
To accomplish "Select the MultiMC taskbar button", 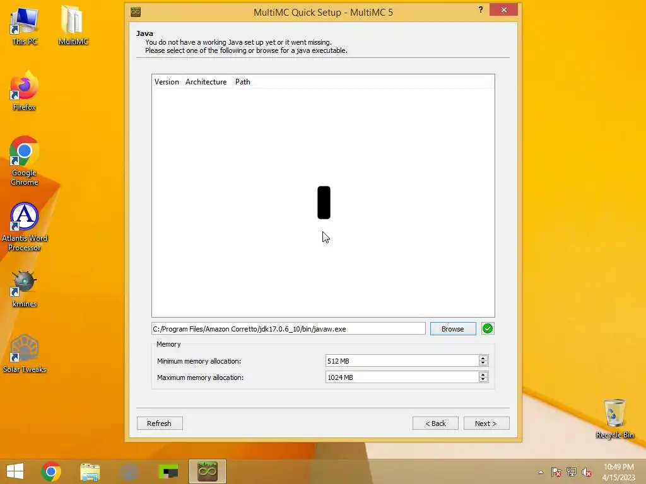I will click(x=208, y=471).
